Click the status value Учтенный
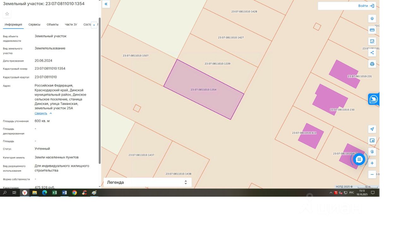 [x=42, y=149]
